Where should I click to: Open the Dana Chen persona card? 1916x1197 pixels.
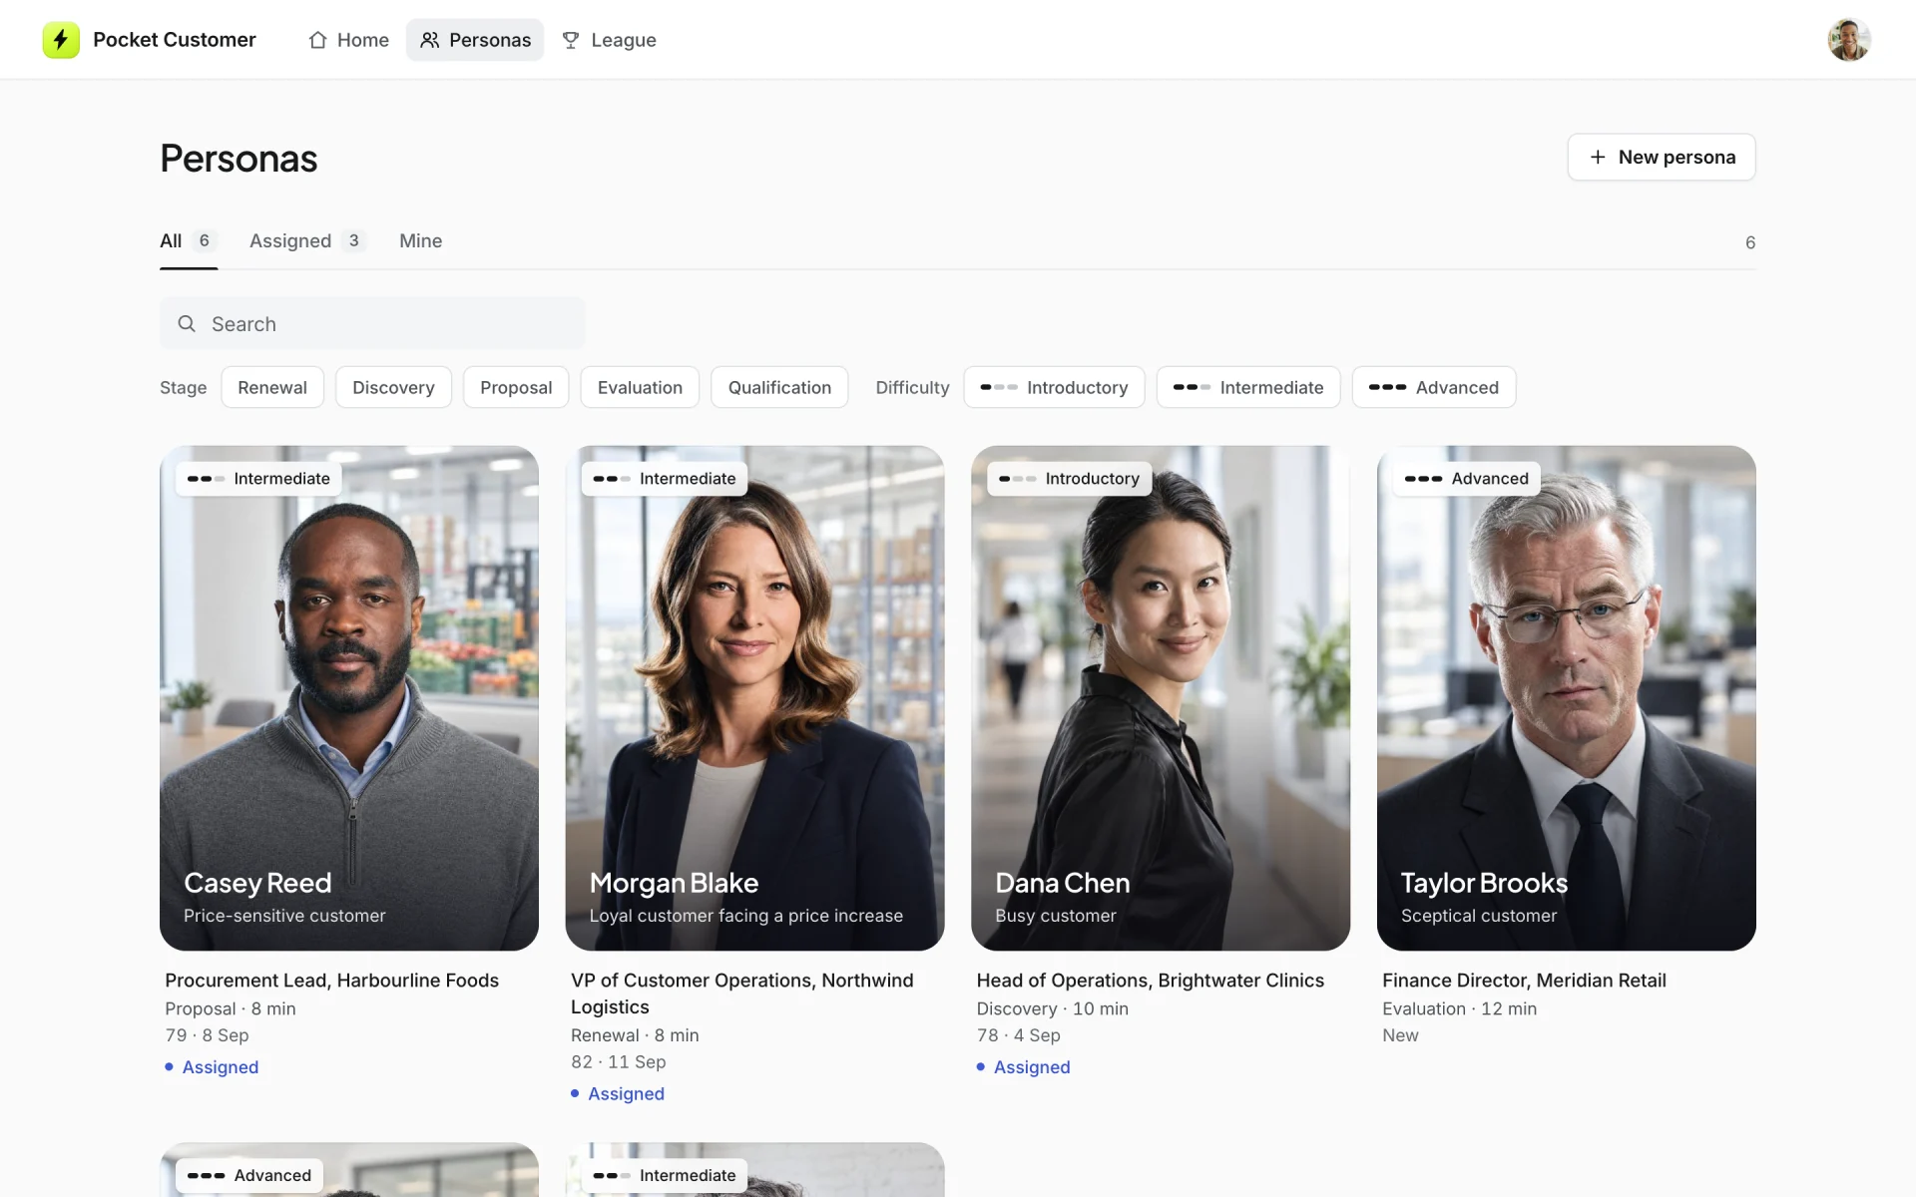coord(1161,698)
